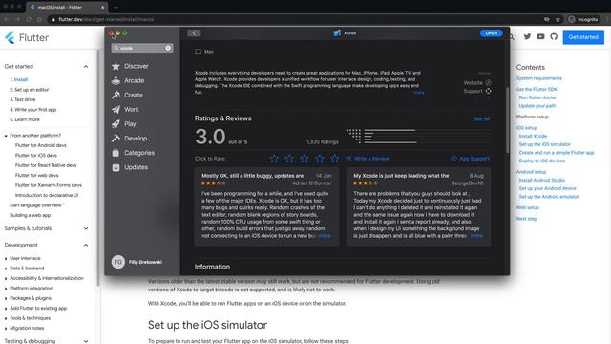
Task: Expand Data & backend tree item
Action: [6, 269]
